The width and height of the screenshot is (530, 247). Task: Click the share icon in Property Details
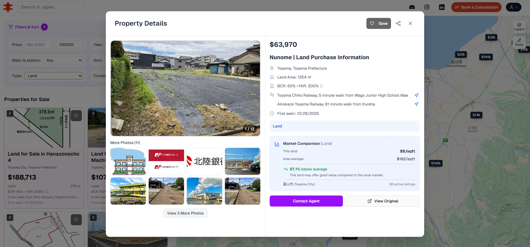click(398, 23)
